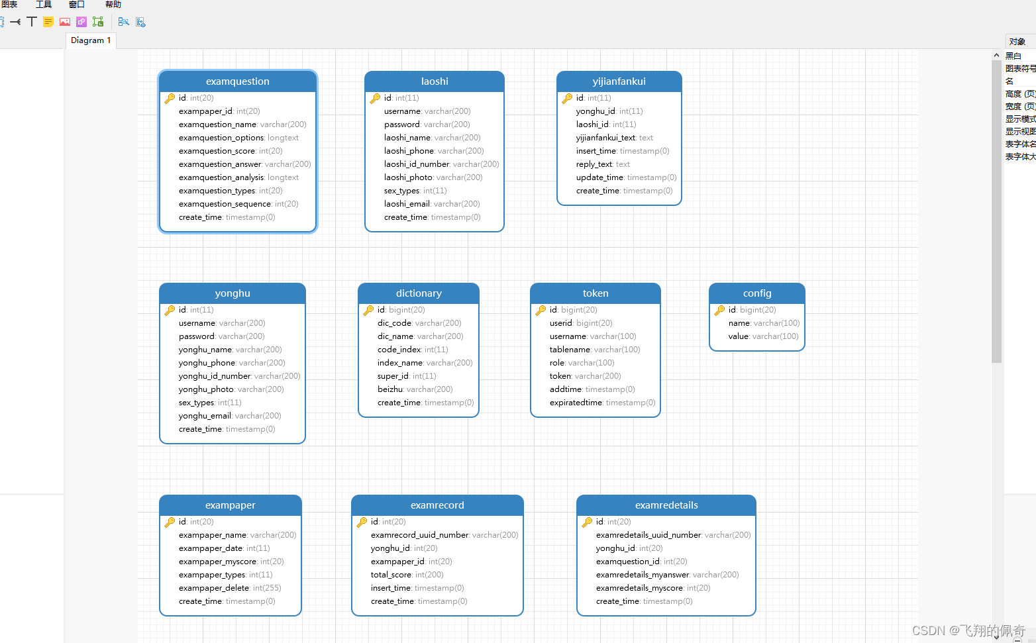1036x643 pixels.
Task: Click the 显示模式 property row
Action: (1020, 119)
